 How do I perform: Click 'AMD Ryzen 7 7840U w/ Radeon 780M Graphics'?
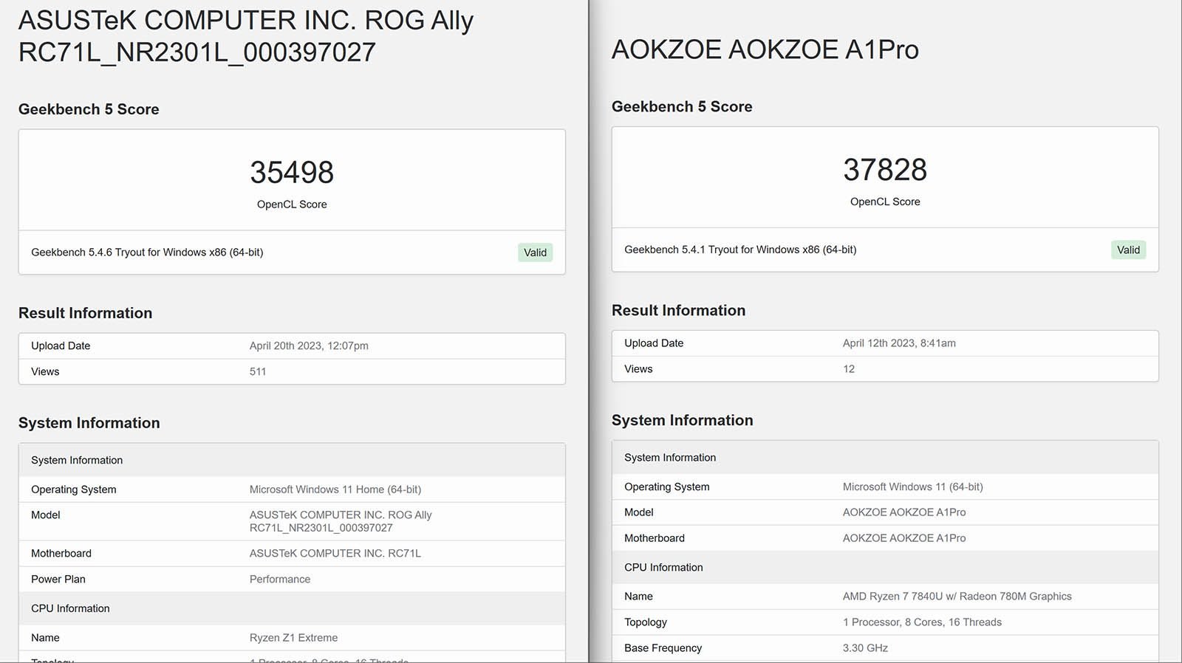click(x=957, y=597)
